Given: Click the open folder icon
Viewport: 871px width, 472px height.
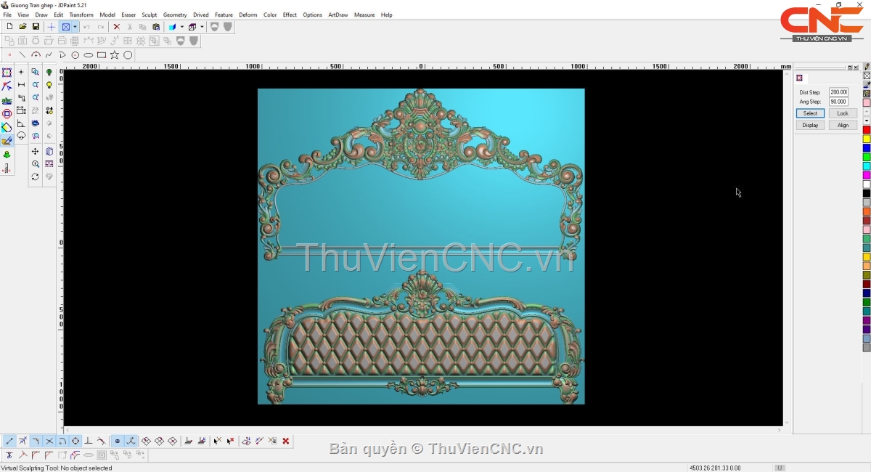Looking at the screenshot, I should coord(23,27).
